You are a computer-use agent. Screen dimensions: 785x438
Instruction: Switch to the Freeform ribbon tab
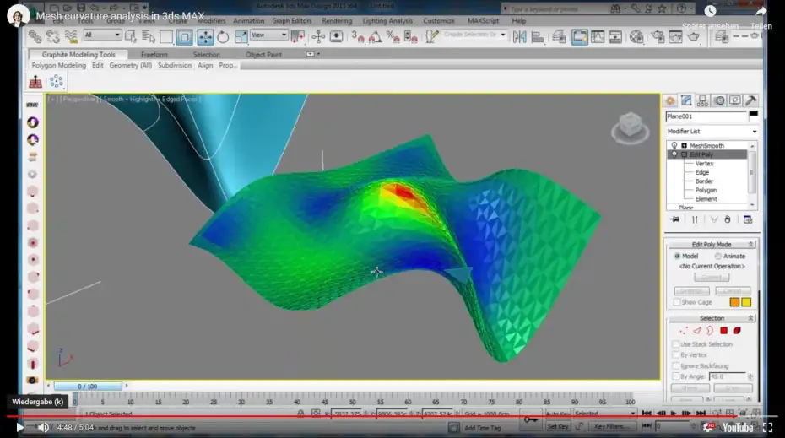tap(154, 55)
